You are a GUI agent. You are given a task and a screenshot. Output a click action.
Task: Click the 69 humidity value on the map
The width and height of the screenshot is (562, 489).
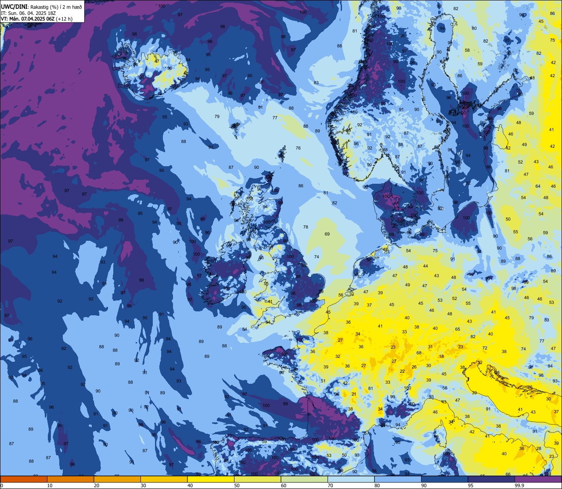pos(327,234)
